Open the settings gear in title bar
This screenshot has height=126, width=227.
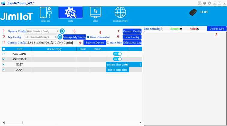point(210,3)
